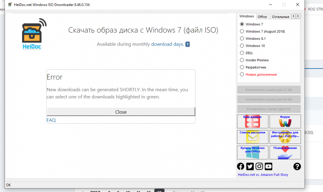Select the Windows 10 radio option
The height and width of the screenshot is (192, 323).
pyautogui.click(x=242, y=46)
